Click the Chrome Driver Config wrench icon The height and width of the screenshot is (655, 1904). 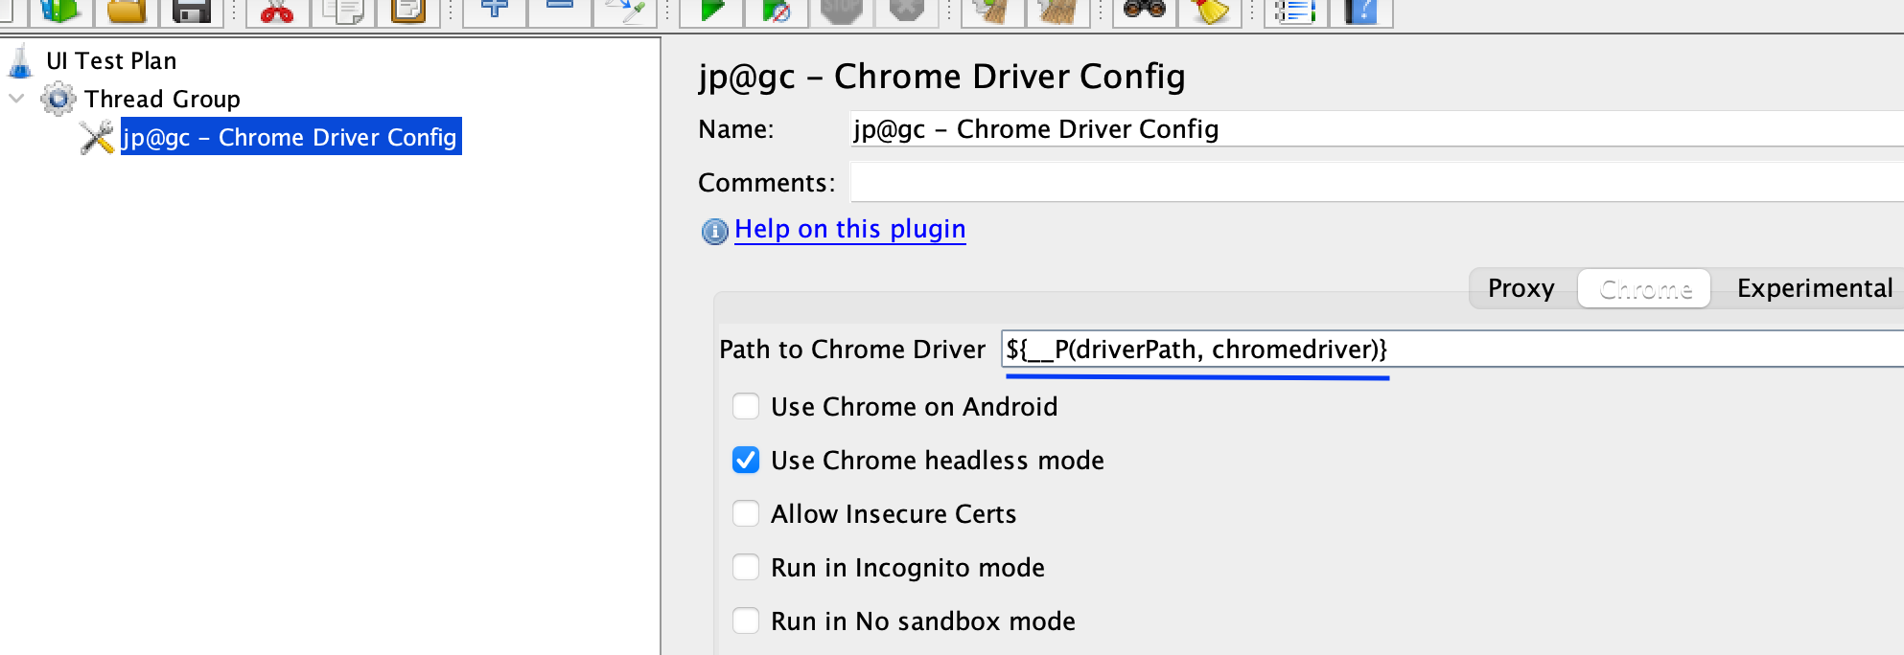point(97,137)
